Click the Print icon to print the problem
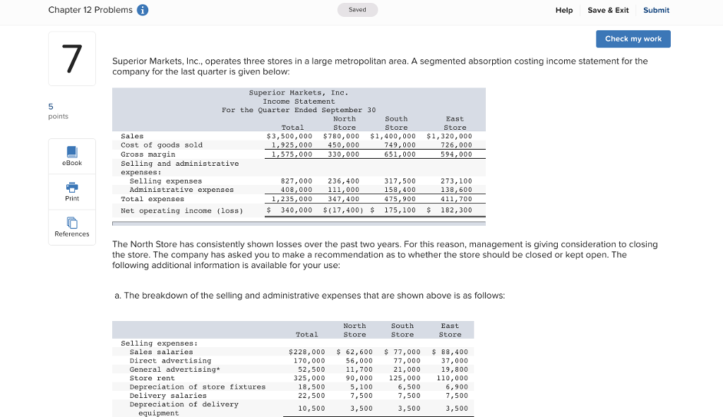 (71, 191)
